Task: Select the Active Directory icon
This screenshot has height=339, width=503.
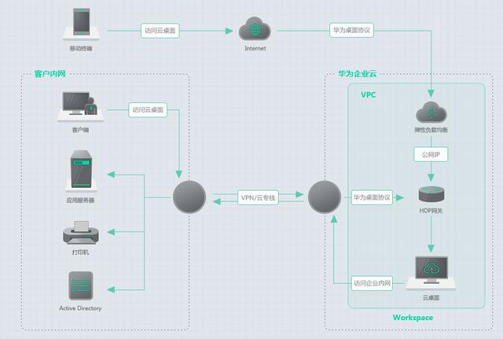Action: [81, 286]
